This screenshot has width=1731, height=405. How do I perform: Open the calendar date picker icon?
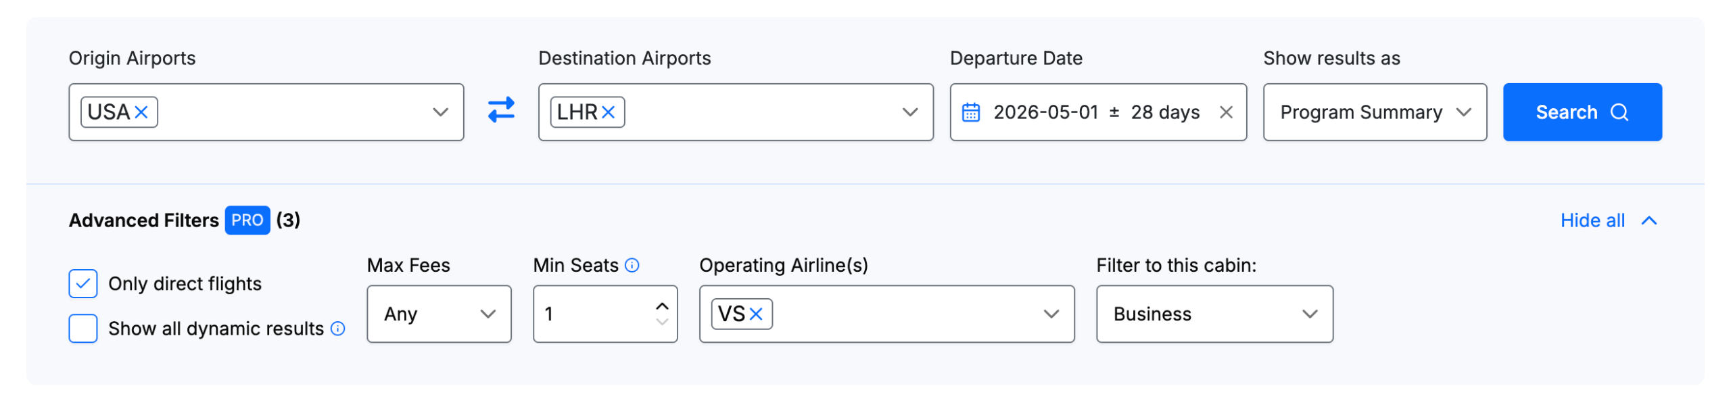(971, 112)
